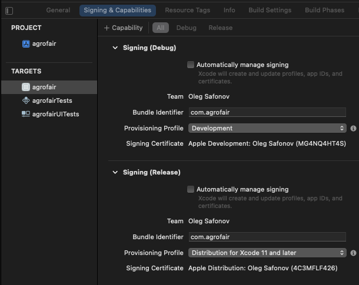This screenshot has width=359, height=285.
Task: Click the agrofair target app icon
Action: click(x=26, y=87)
